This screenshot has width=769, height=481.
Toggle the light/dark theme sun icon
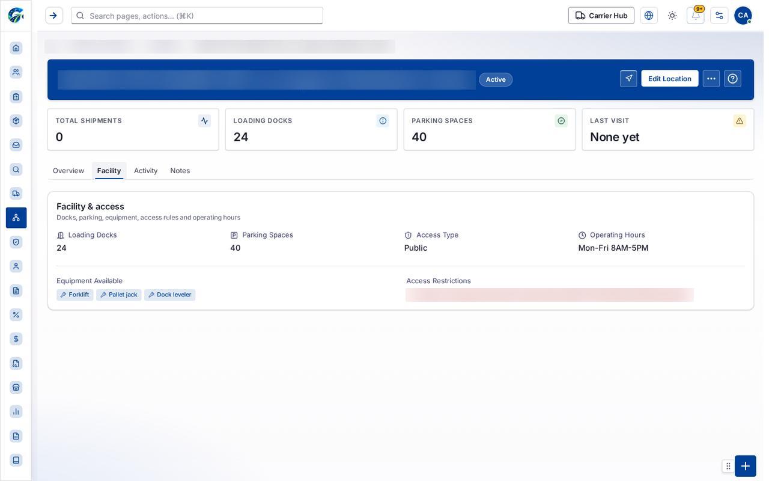pyautogui.click(x=672, y=16)
